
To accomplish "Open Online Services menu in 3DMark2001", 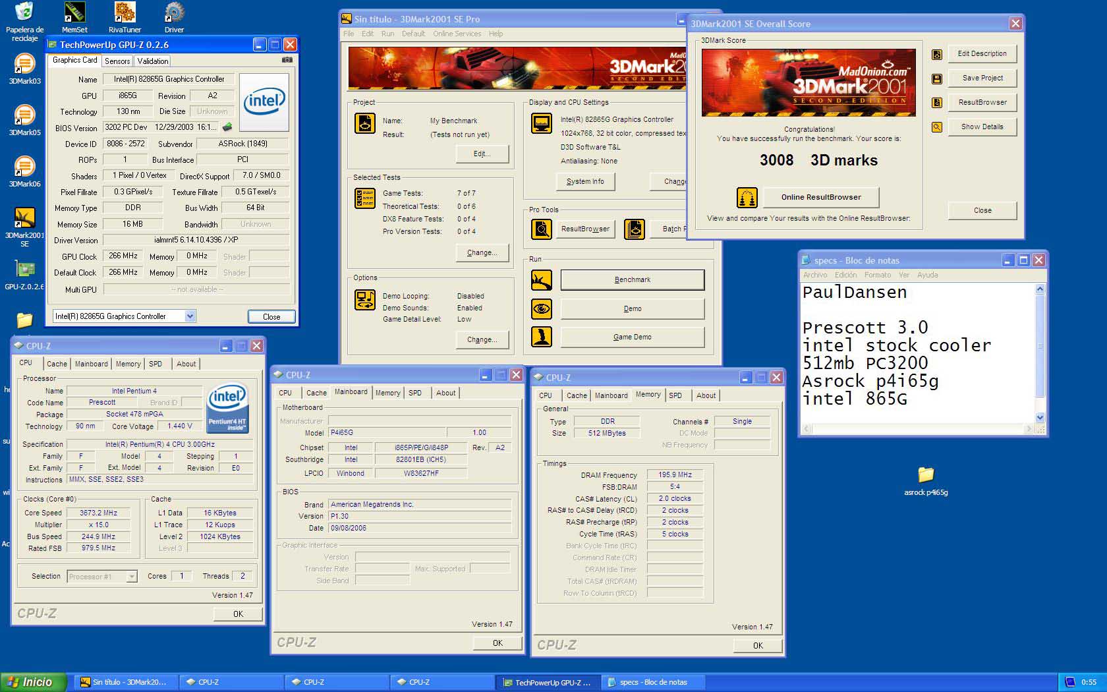I will [457, 34].
